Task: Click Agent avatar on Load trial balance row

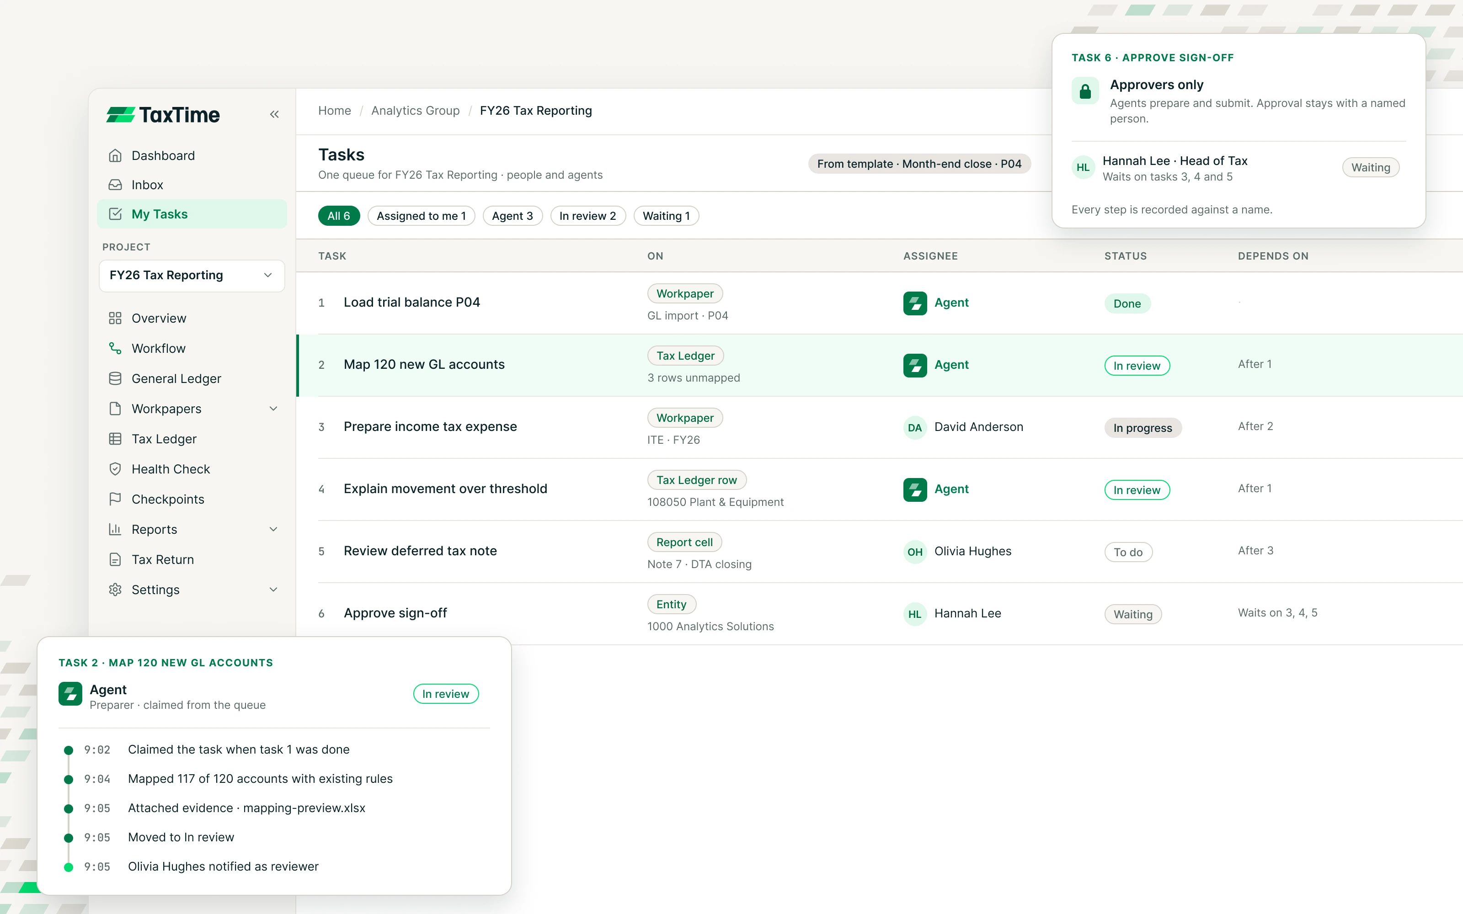Action: coord(915,303)
